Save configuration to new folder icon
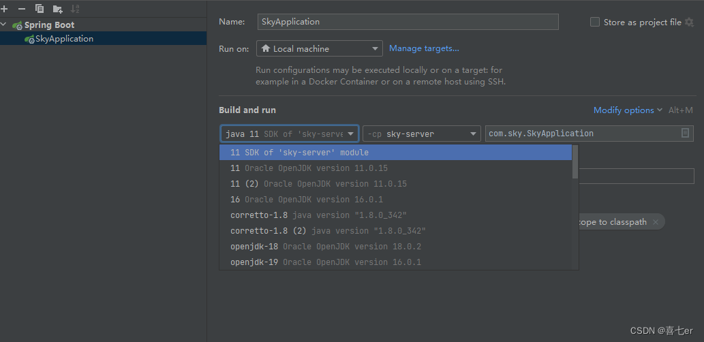The height and width of the screenshot is (342, 704). point(57,9)
